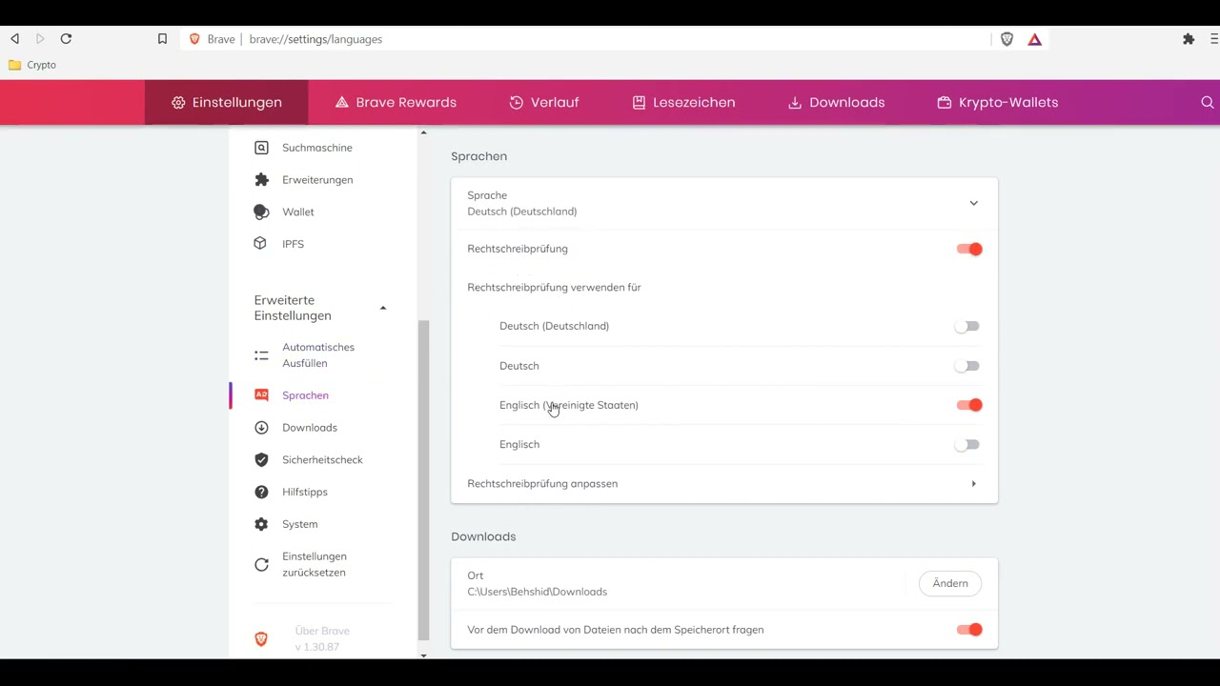
Task: Select Wallet in the sidebar
Action: coord(297,212)
